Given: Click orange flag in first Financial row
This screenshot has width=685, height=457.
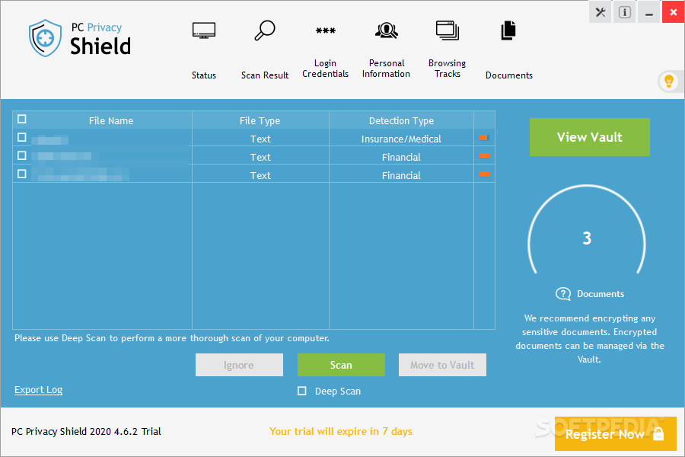Looking at the screenshot, I should tap(483, 156).
